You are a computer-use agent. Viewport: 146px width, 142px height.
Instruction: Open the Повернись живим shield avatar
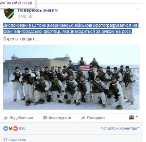[9, 14]
